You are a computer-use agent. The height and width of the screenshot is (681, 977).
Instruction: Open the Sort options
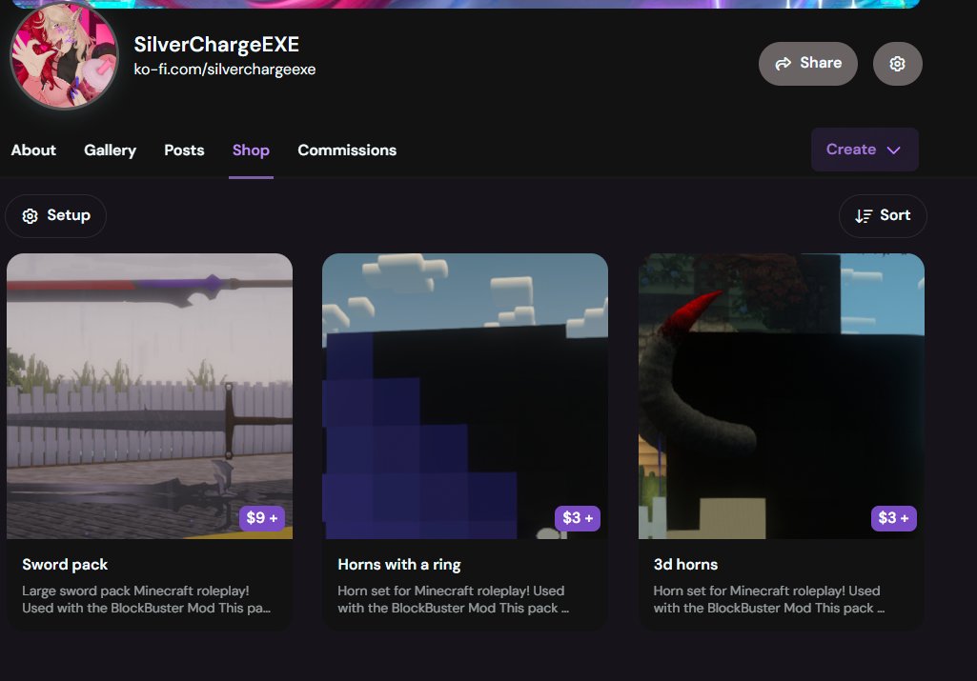[x=883, y=215]
